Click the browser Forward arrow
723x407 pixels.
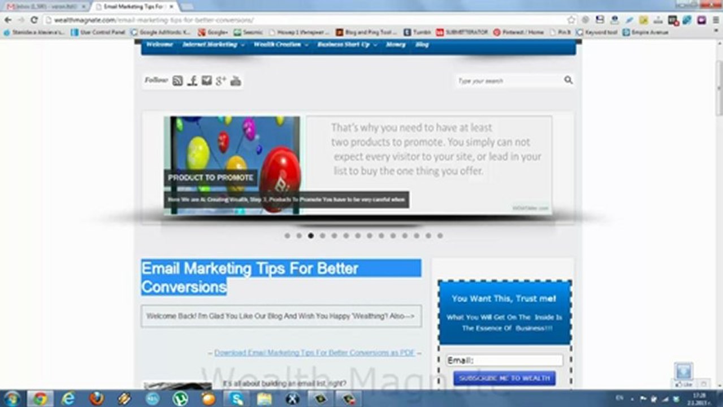point(21,20)
